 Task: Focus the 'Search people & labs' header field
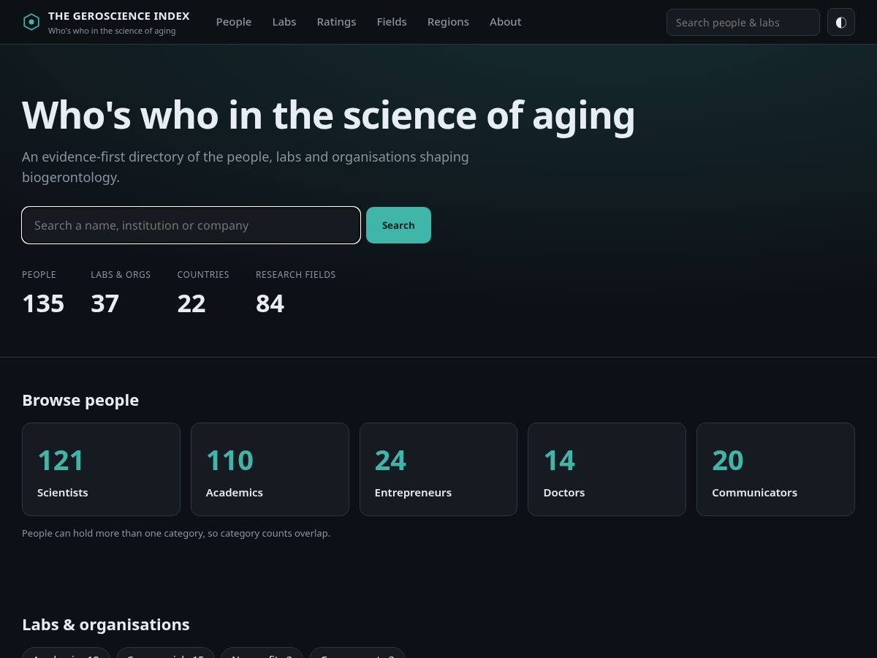point(743,22)
